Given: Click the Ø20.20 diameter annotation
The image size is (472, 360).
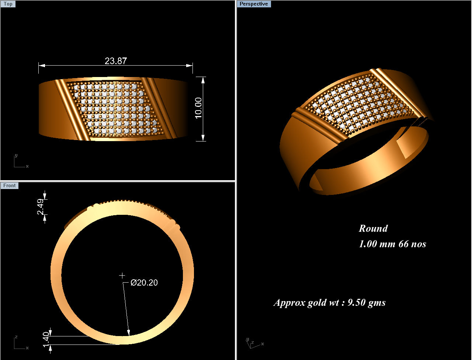Looking at the screenshot, I should coord(144,283).
